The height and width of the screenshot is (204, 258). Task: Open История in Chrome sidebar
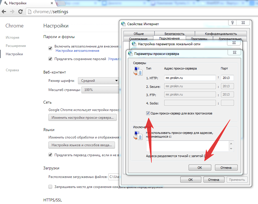pos(13,37)
